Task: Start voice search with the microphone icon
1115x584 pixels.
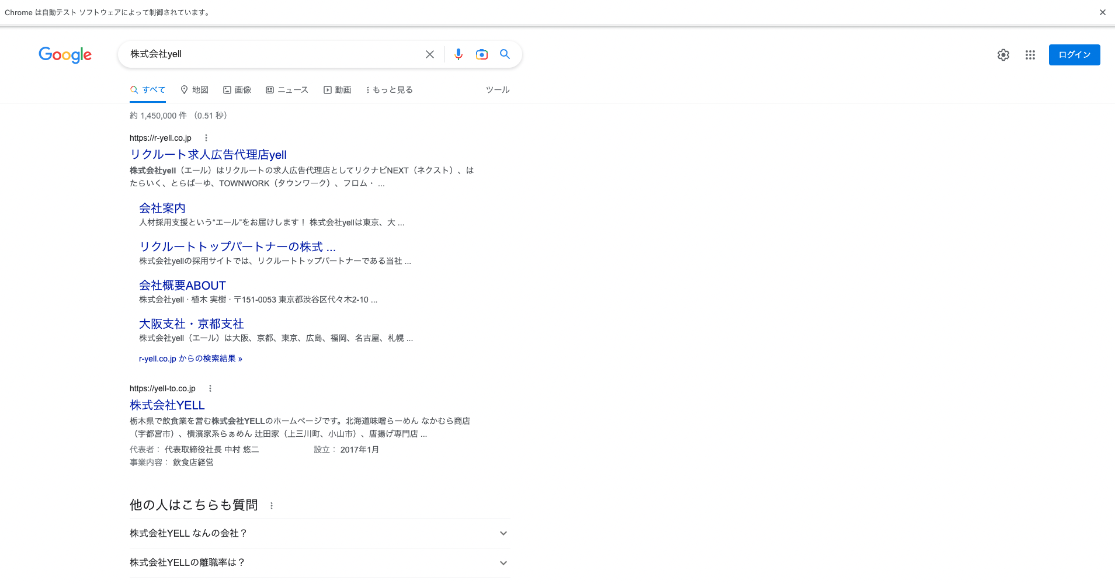Action: [458, 54]
